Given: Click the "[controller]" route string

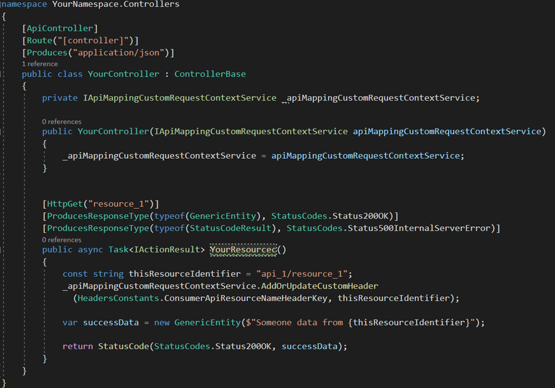Looking at the screenshot, I should coord(93,41).
